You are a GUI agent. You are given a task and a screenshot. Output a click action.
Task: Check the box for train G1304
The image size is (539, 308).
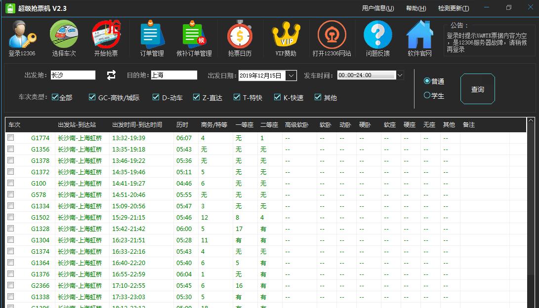[11, 240]
